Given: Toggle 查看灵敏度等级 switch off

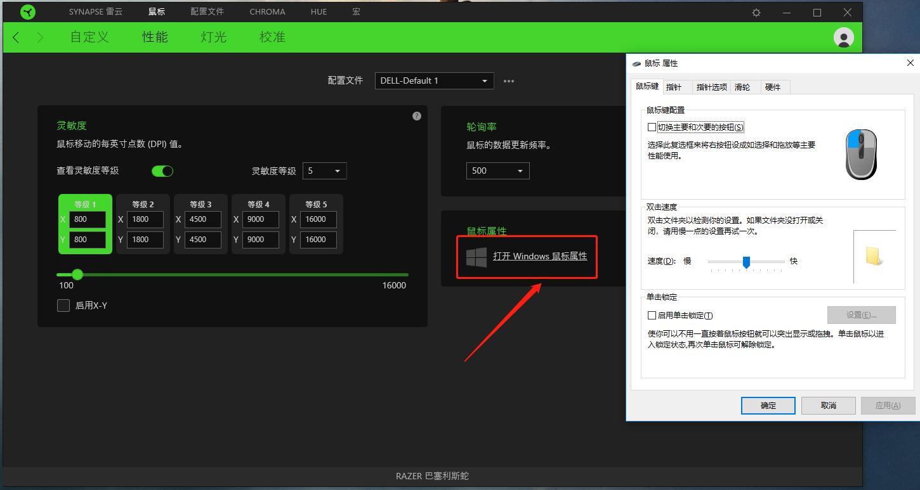Looking at the screenshot, I should (x=162, y=171).
